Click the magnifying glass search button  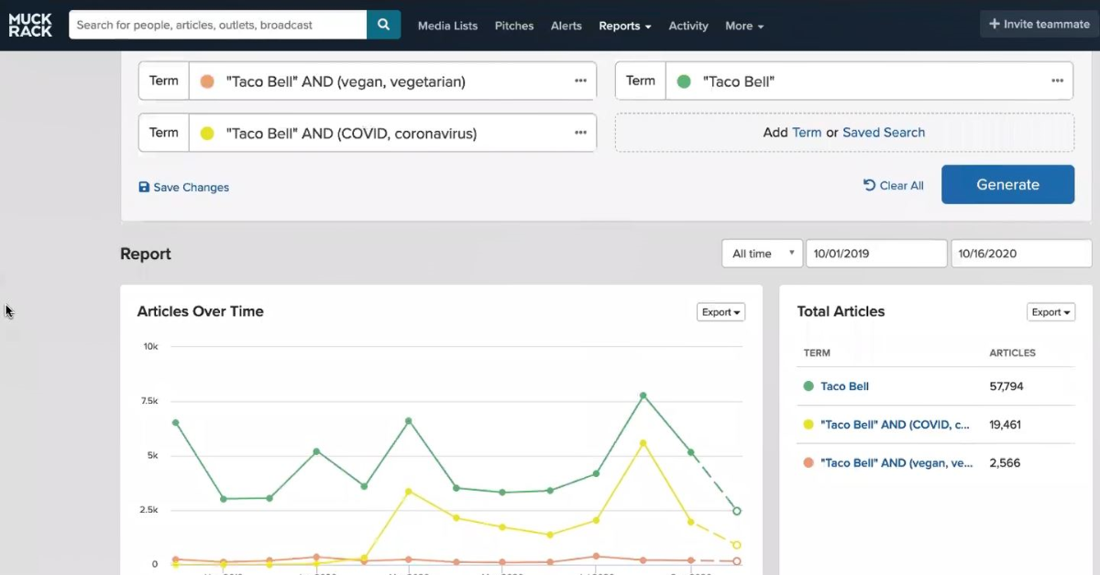[384, 25]
